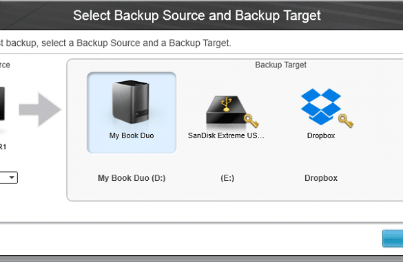Click the backup instruction text line
The width and height of the screenshot is (403, 262).
pos(116,43)
